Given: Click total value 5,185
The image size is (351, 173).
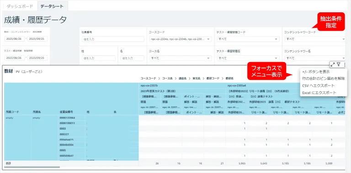Looking at the screenshot, I should tap(285, 163).
